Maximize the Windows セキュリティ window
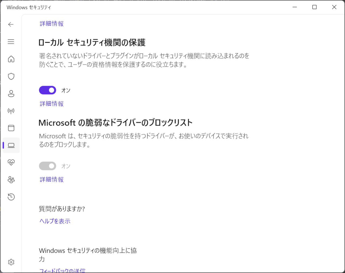 [314, 7]
